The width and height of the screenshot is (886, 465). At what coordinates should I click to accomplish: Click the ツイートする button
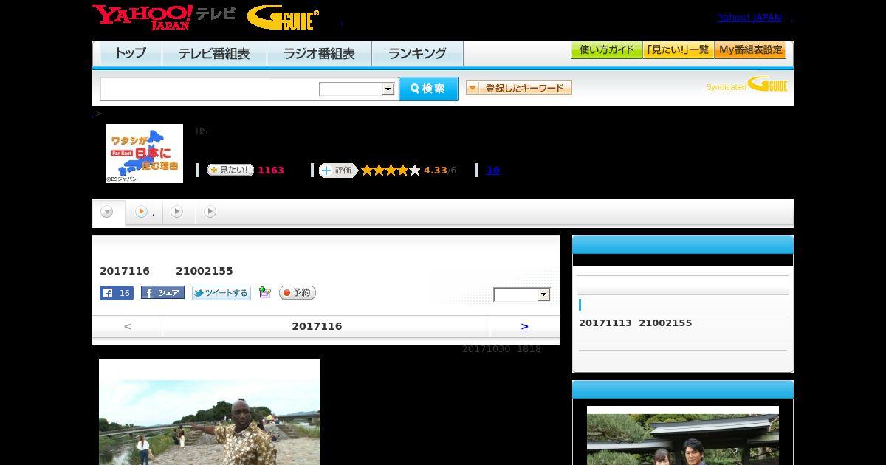[x=221, y=293]
